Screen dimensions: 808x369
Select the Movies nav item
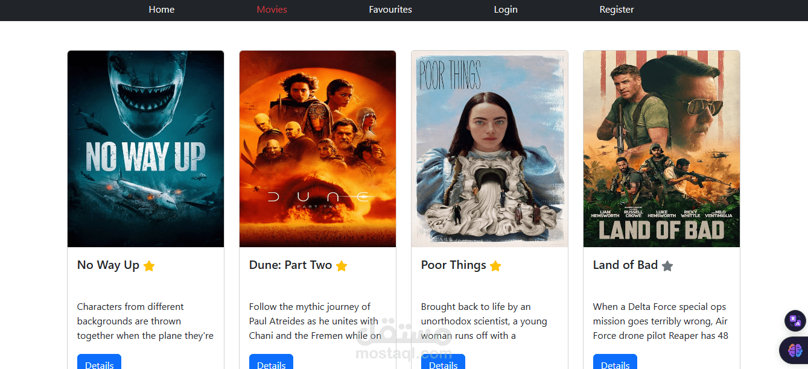[x=272, y=10]
